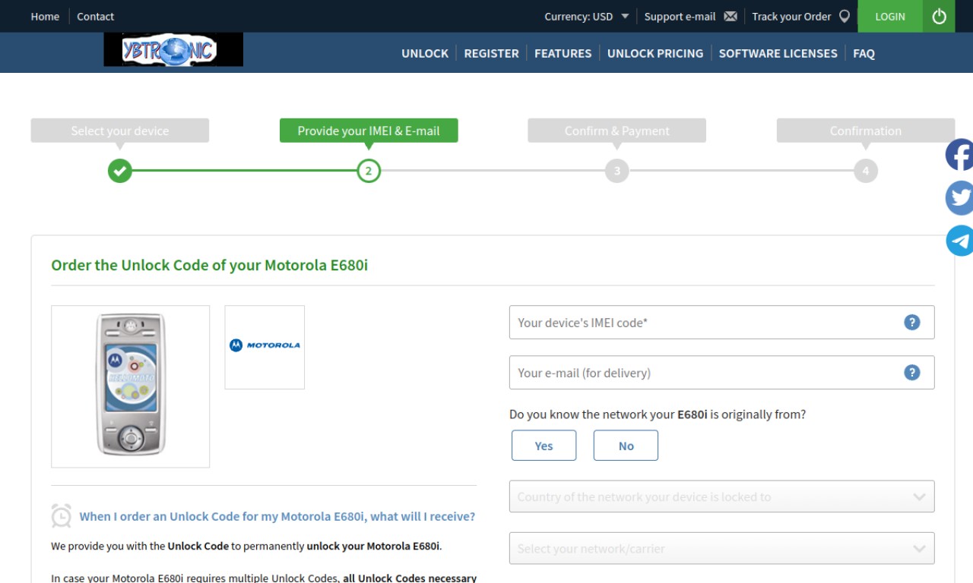Image resolution: width=973 pixels, height=583 pixels.
Task: Click the Confirmation step tab
Action: click(865, 131)
